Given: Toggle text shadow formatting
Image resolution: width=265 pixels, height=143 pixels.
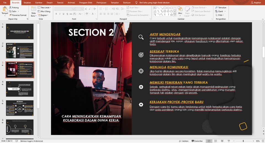Looking at the screenshot, I should click(67, 14).
